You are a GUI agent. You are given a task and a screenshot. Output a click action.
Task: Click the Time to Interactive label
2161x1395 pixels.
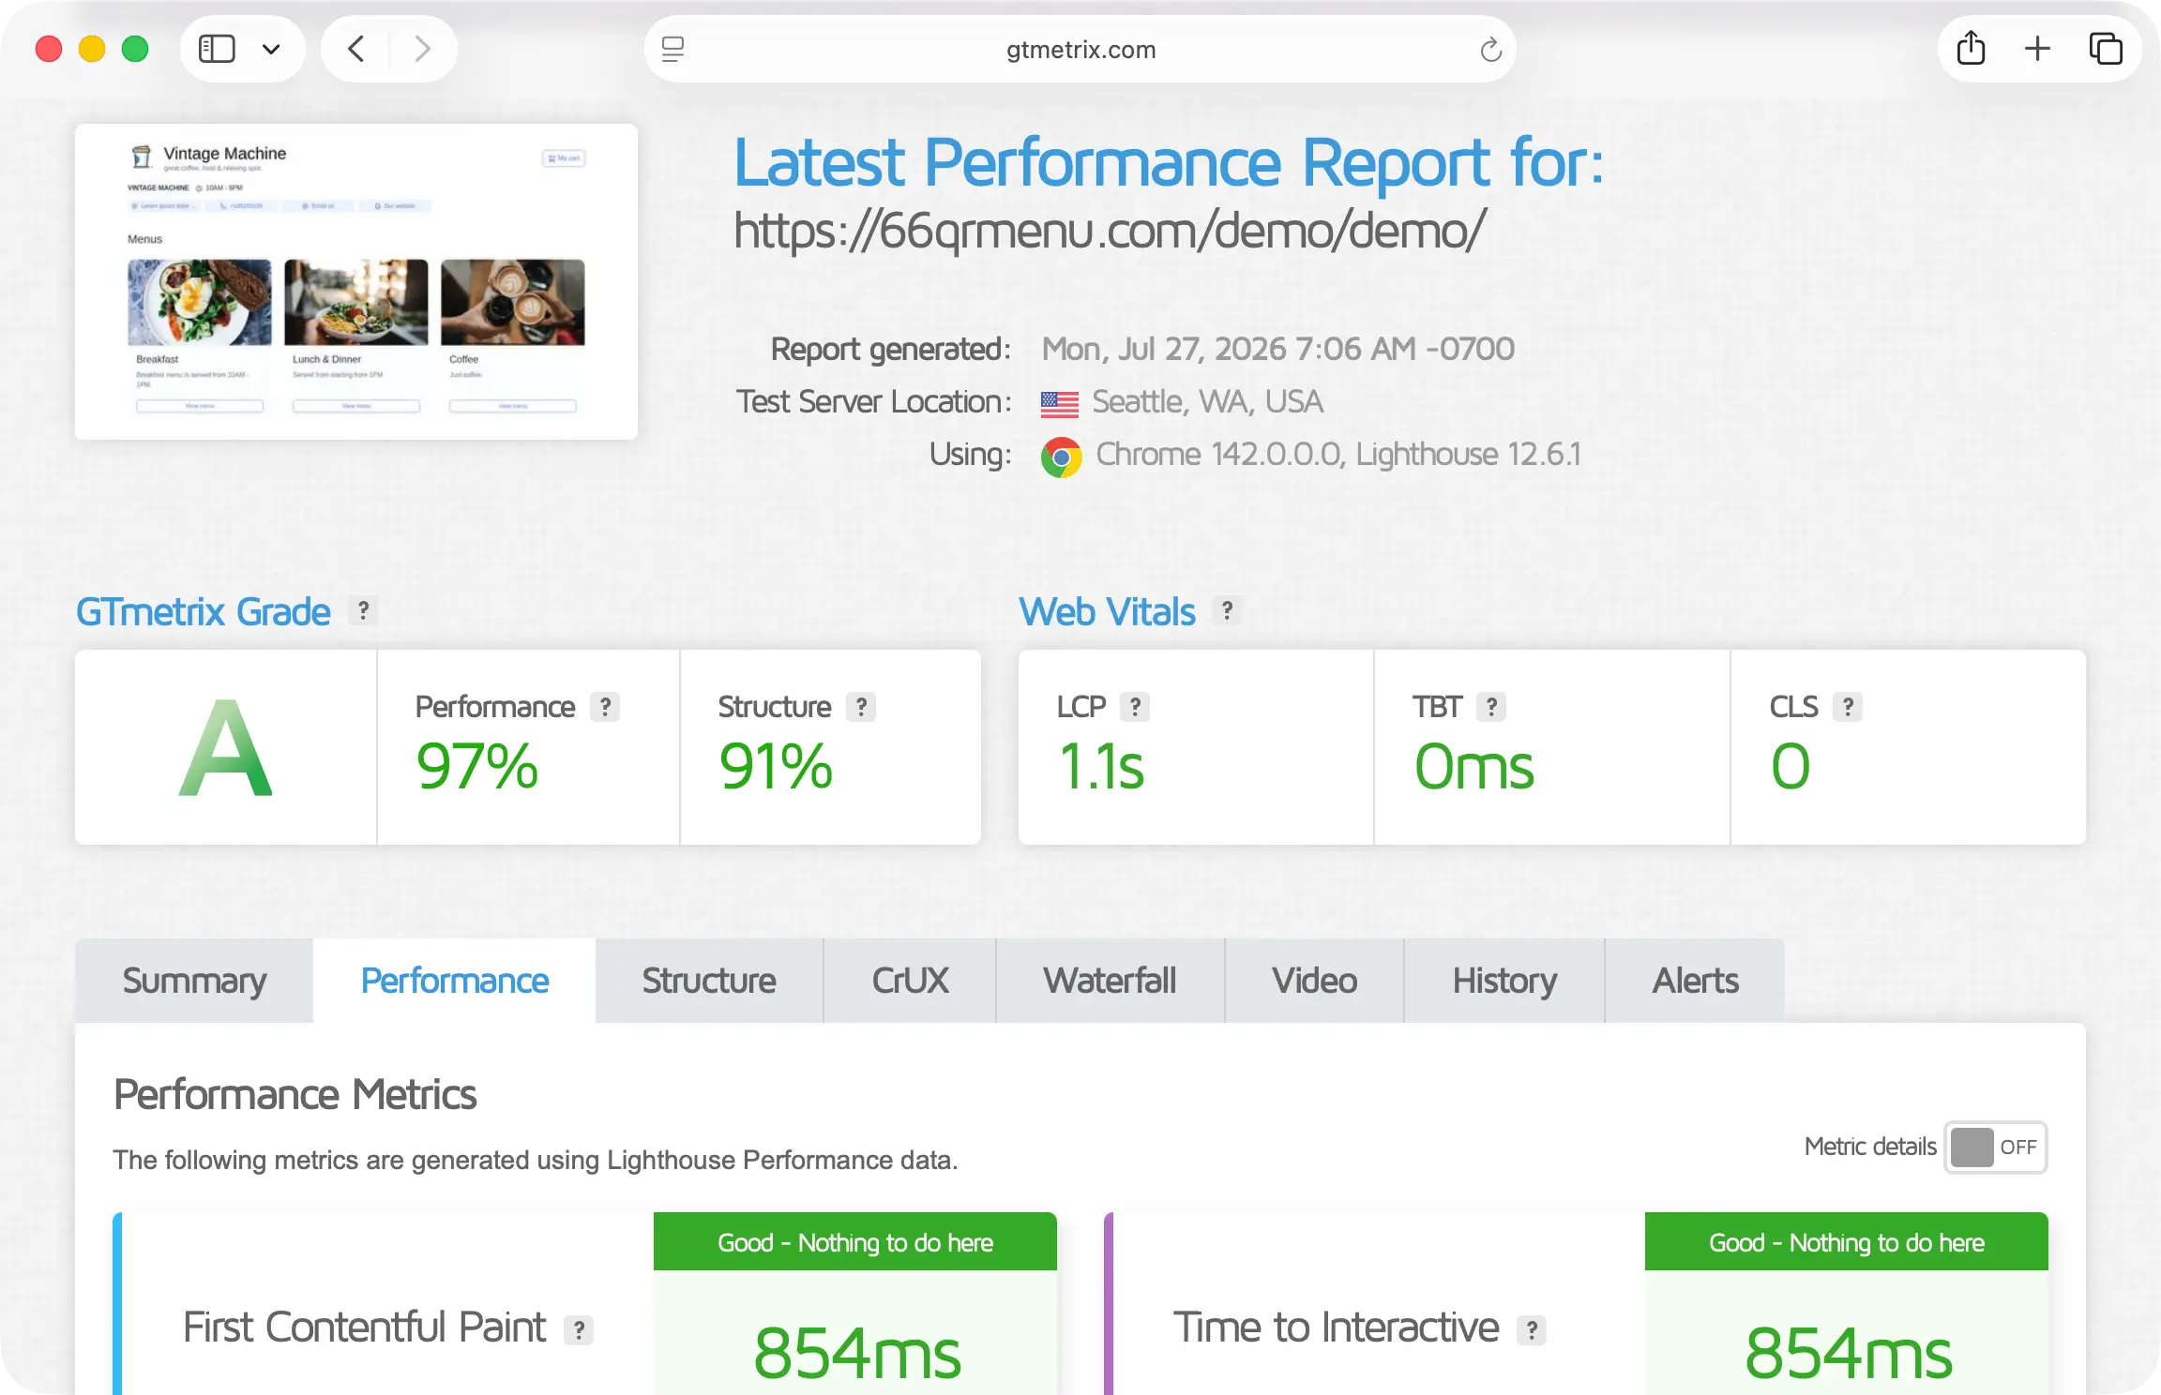pos(1336,1327)
